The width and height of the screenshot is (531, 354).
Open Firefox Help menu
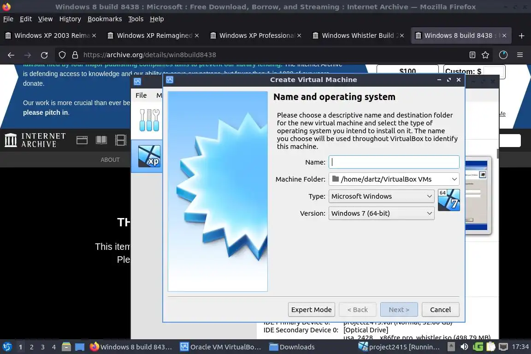(157, 19)
